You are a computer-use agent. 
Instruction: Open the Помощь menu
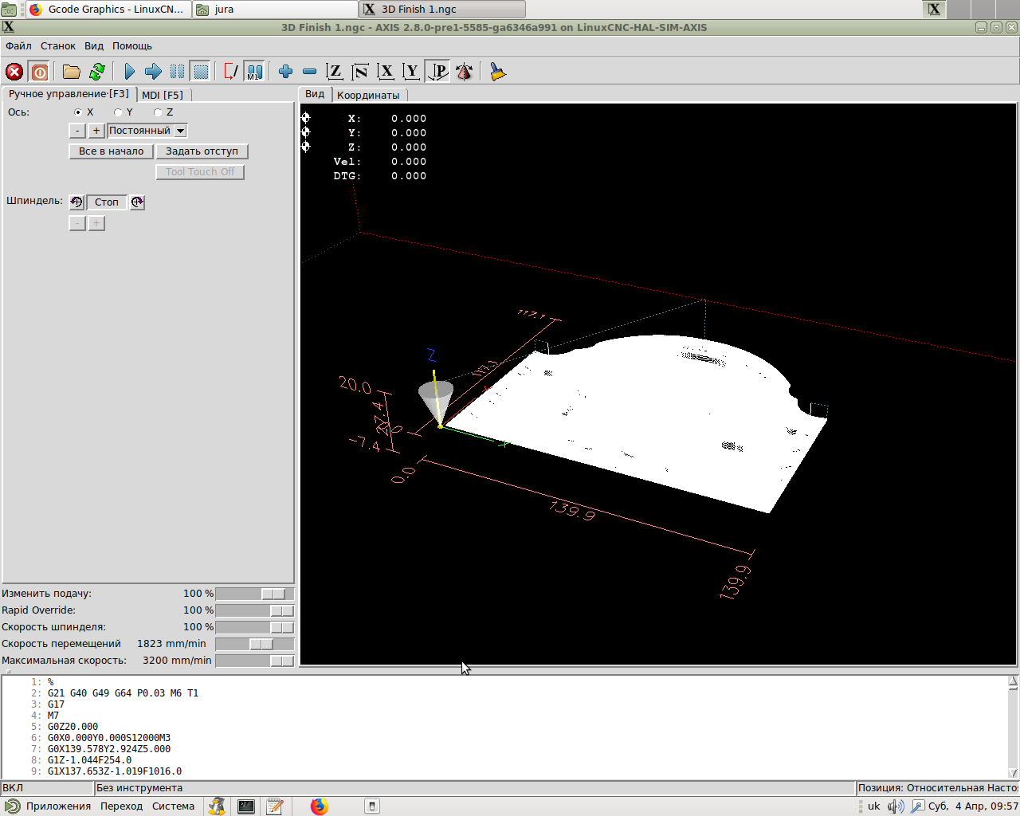click(132, 46)
